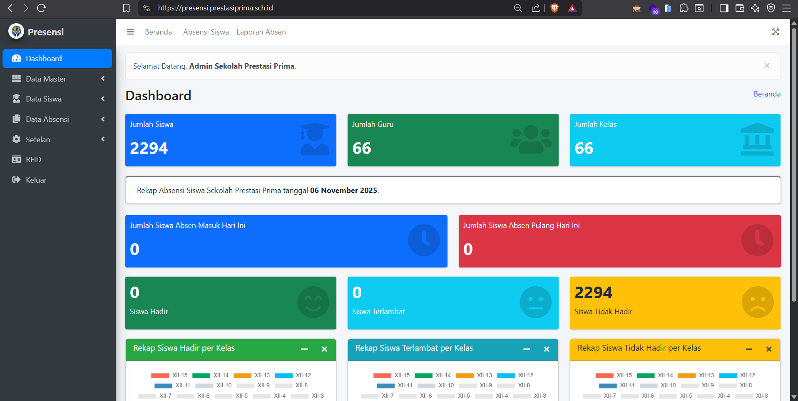Click the browser address bar
Image resolution: width=798 pixels, height=401 pixels.
tap(215, 8)
